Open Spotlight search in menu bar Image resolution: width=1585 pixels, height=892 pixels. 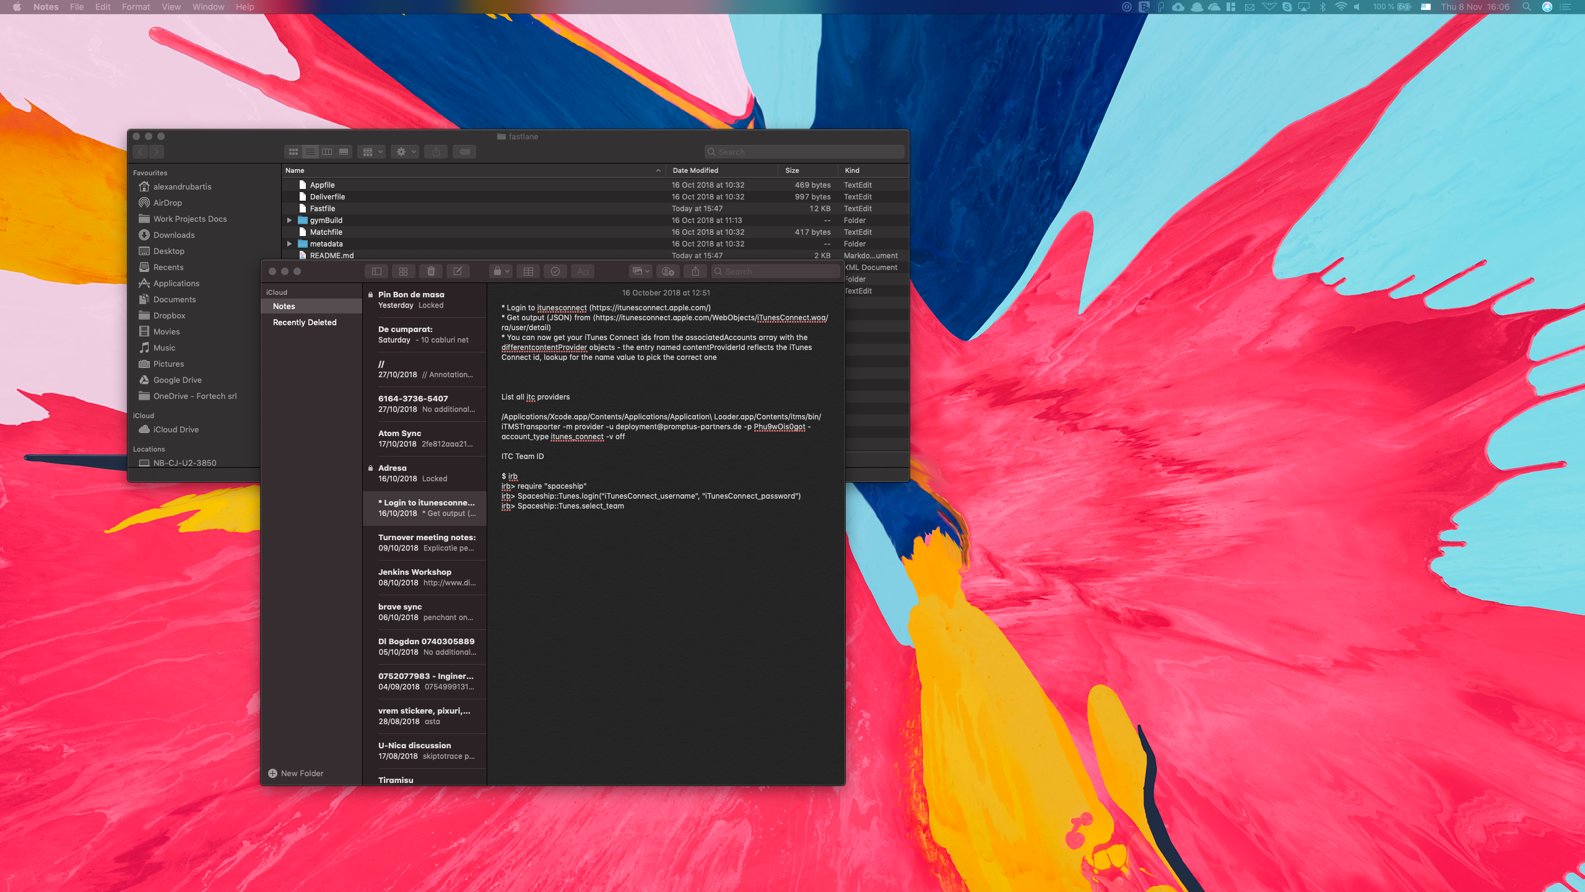[x=1527, y=7]
